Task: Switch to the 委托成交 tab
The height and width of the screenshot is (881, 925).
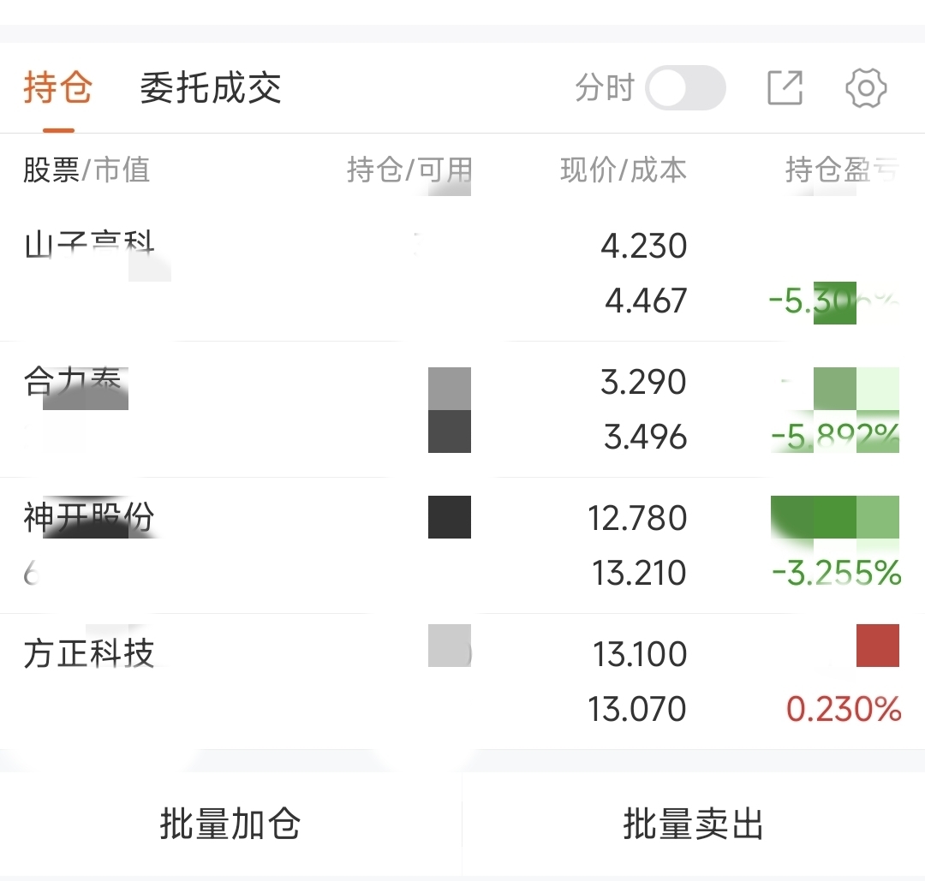Action: point(211,88)
